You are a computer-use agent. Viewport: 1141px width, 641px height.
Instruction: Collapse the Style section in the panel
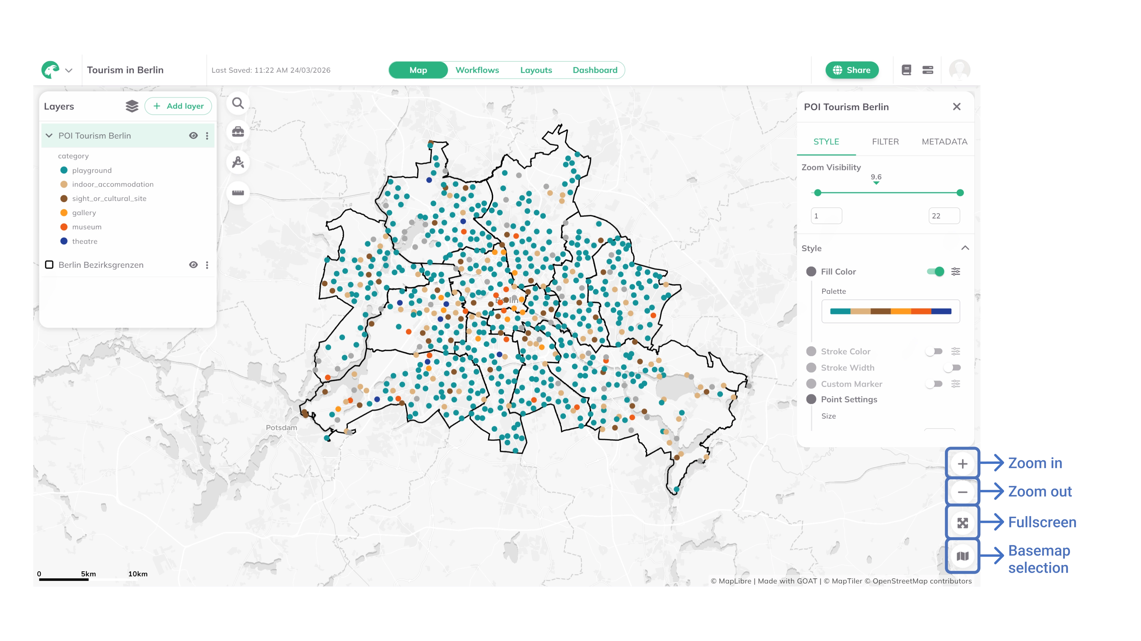[x=965, y=248]
